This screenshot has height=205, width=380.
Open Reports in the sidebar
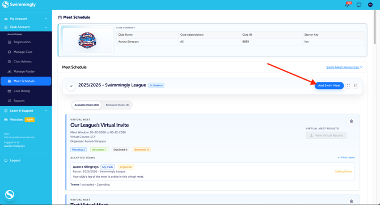pos(26,101)
